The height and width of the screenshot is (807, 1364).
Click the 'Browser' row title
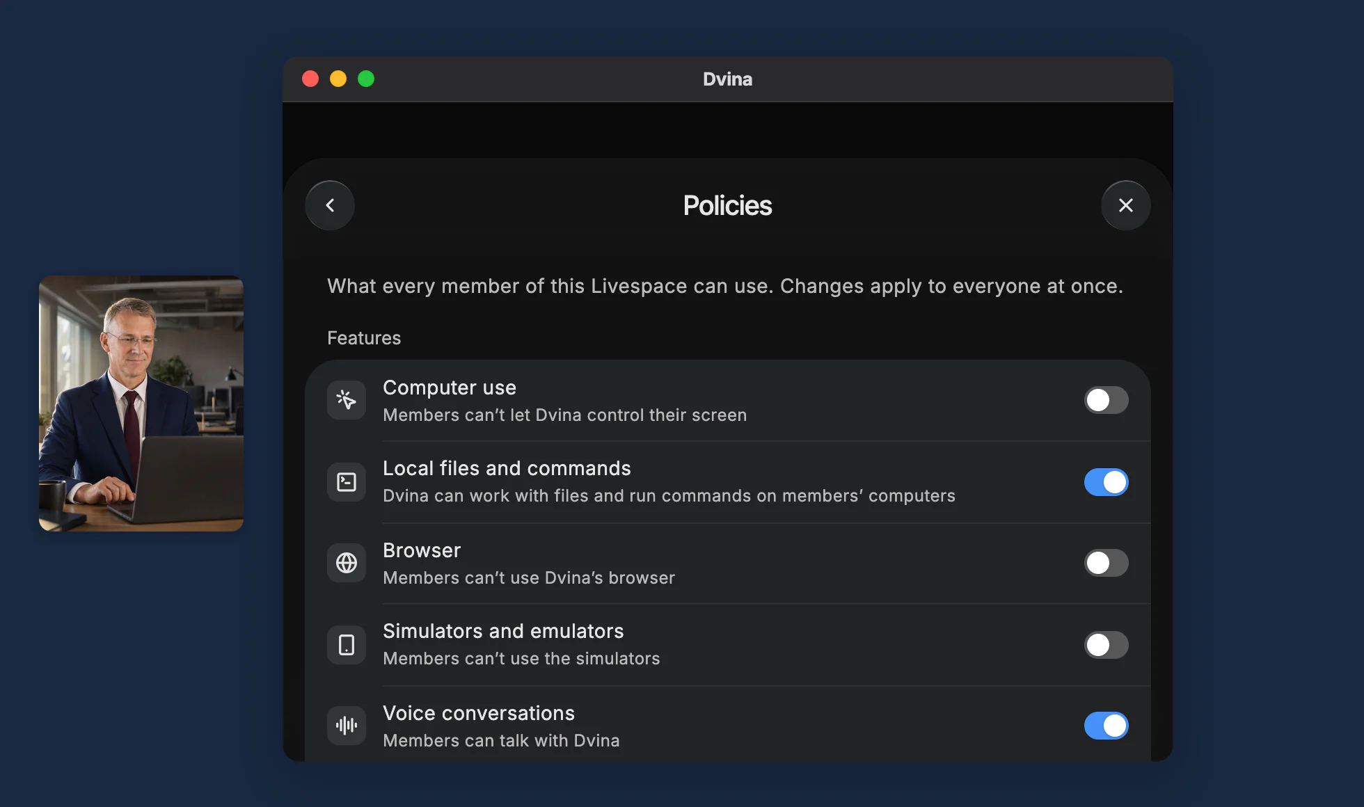coord(422,550)
